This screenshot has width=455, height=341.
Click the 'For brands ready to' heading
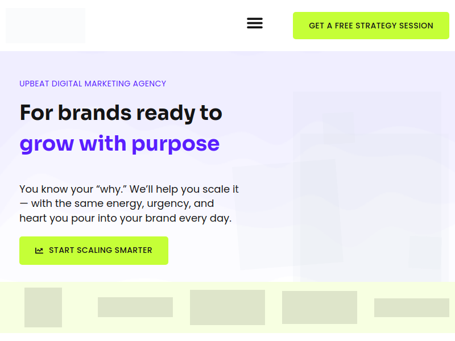coord(121,113)
